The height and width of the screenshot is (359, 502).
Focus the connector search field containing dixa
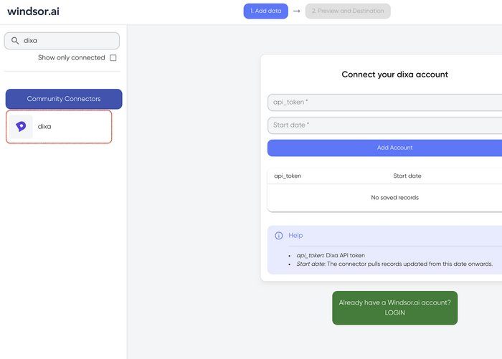[62, 41]
